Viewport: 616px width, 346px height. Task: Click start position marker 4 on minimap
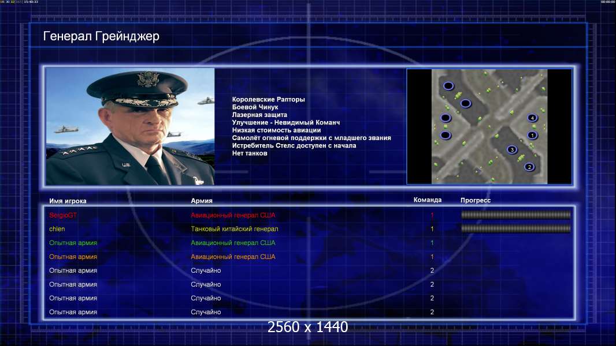(532, 118)
